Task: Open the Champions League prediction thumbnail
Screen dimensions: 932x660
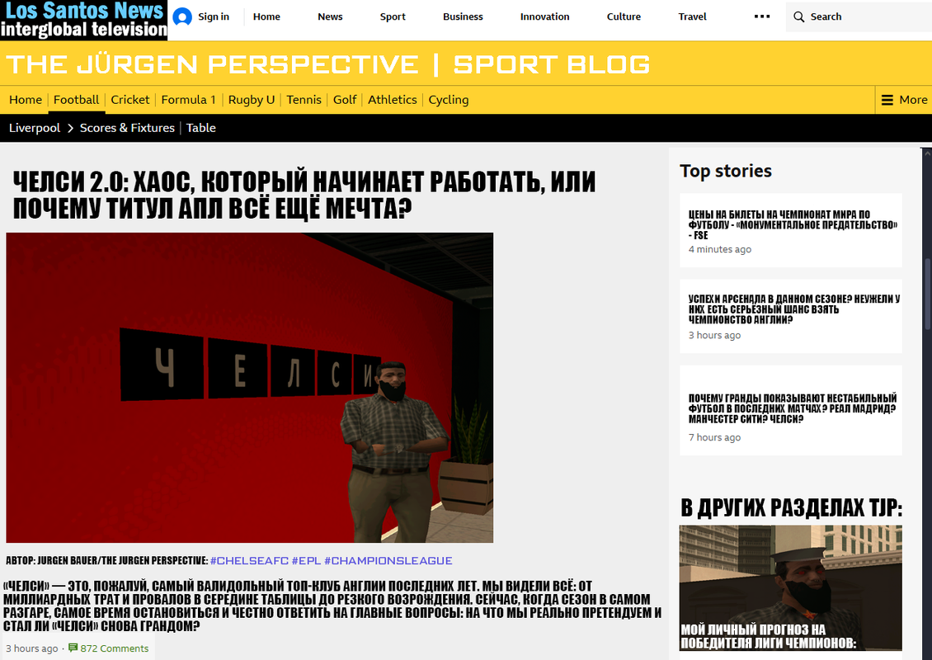Action: pyautogui.click(x=790, y=588)
